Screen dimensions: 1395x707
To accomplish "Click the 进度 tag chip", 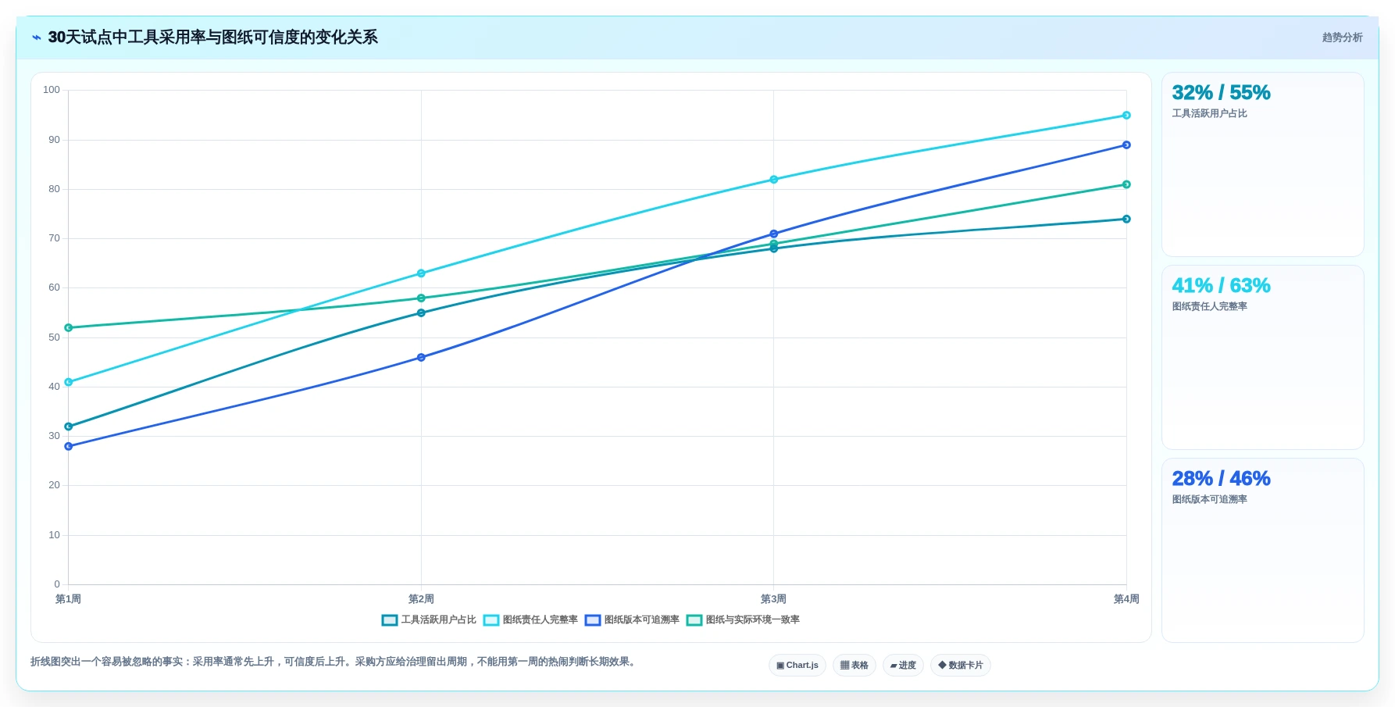I will tap(903, 666).
